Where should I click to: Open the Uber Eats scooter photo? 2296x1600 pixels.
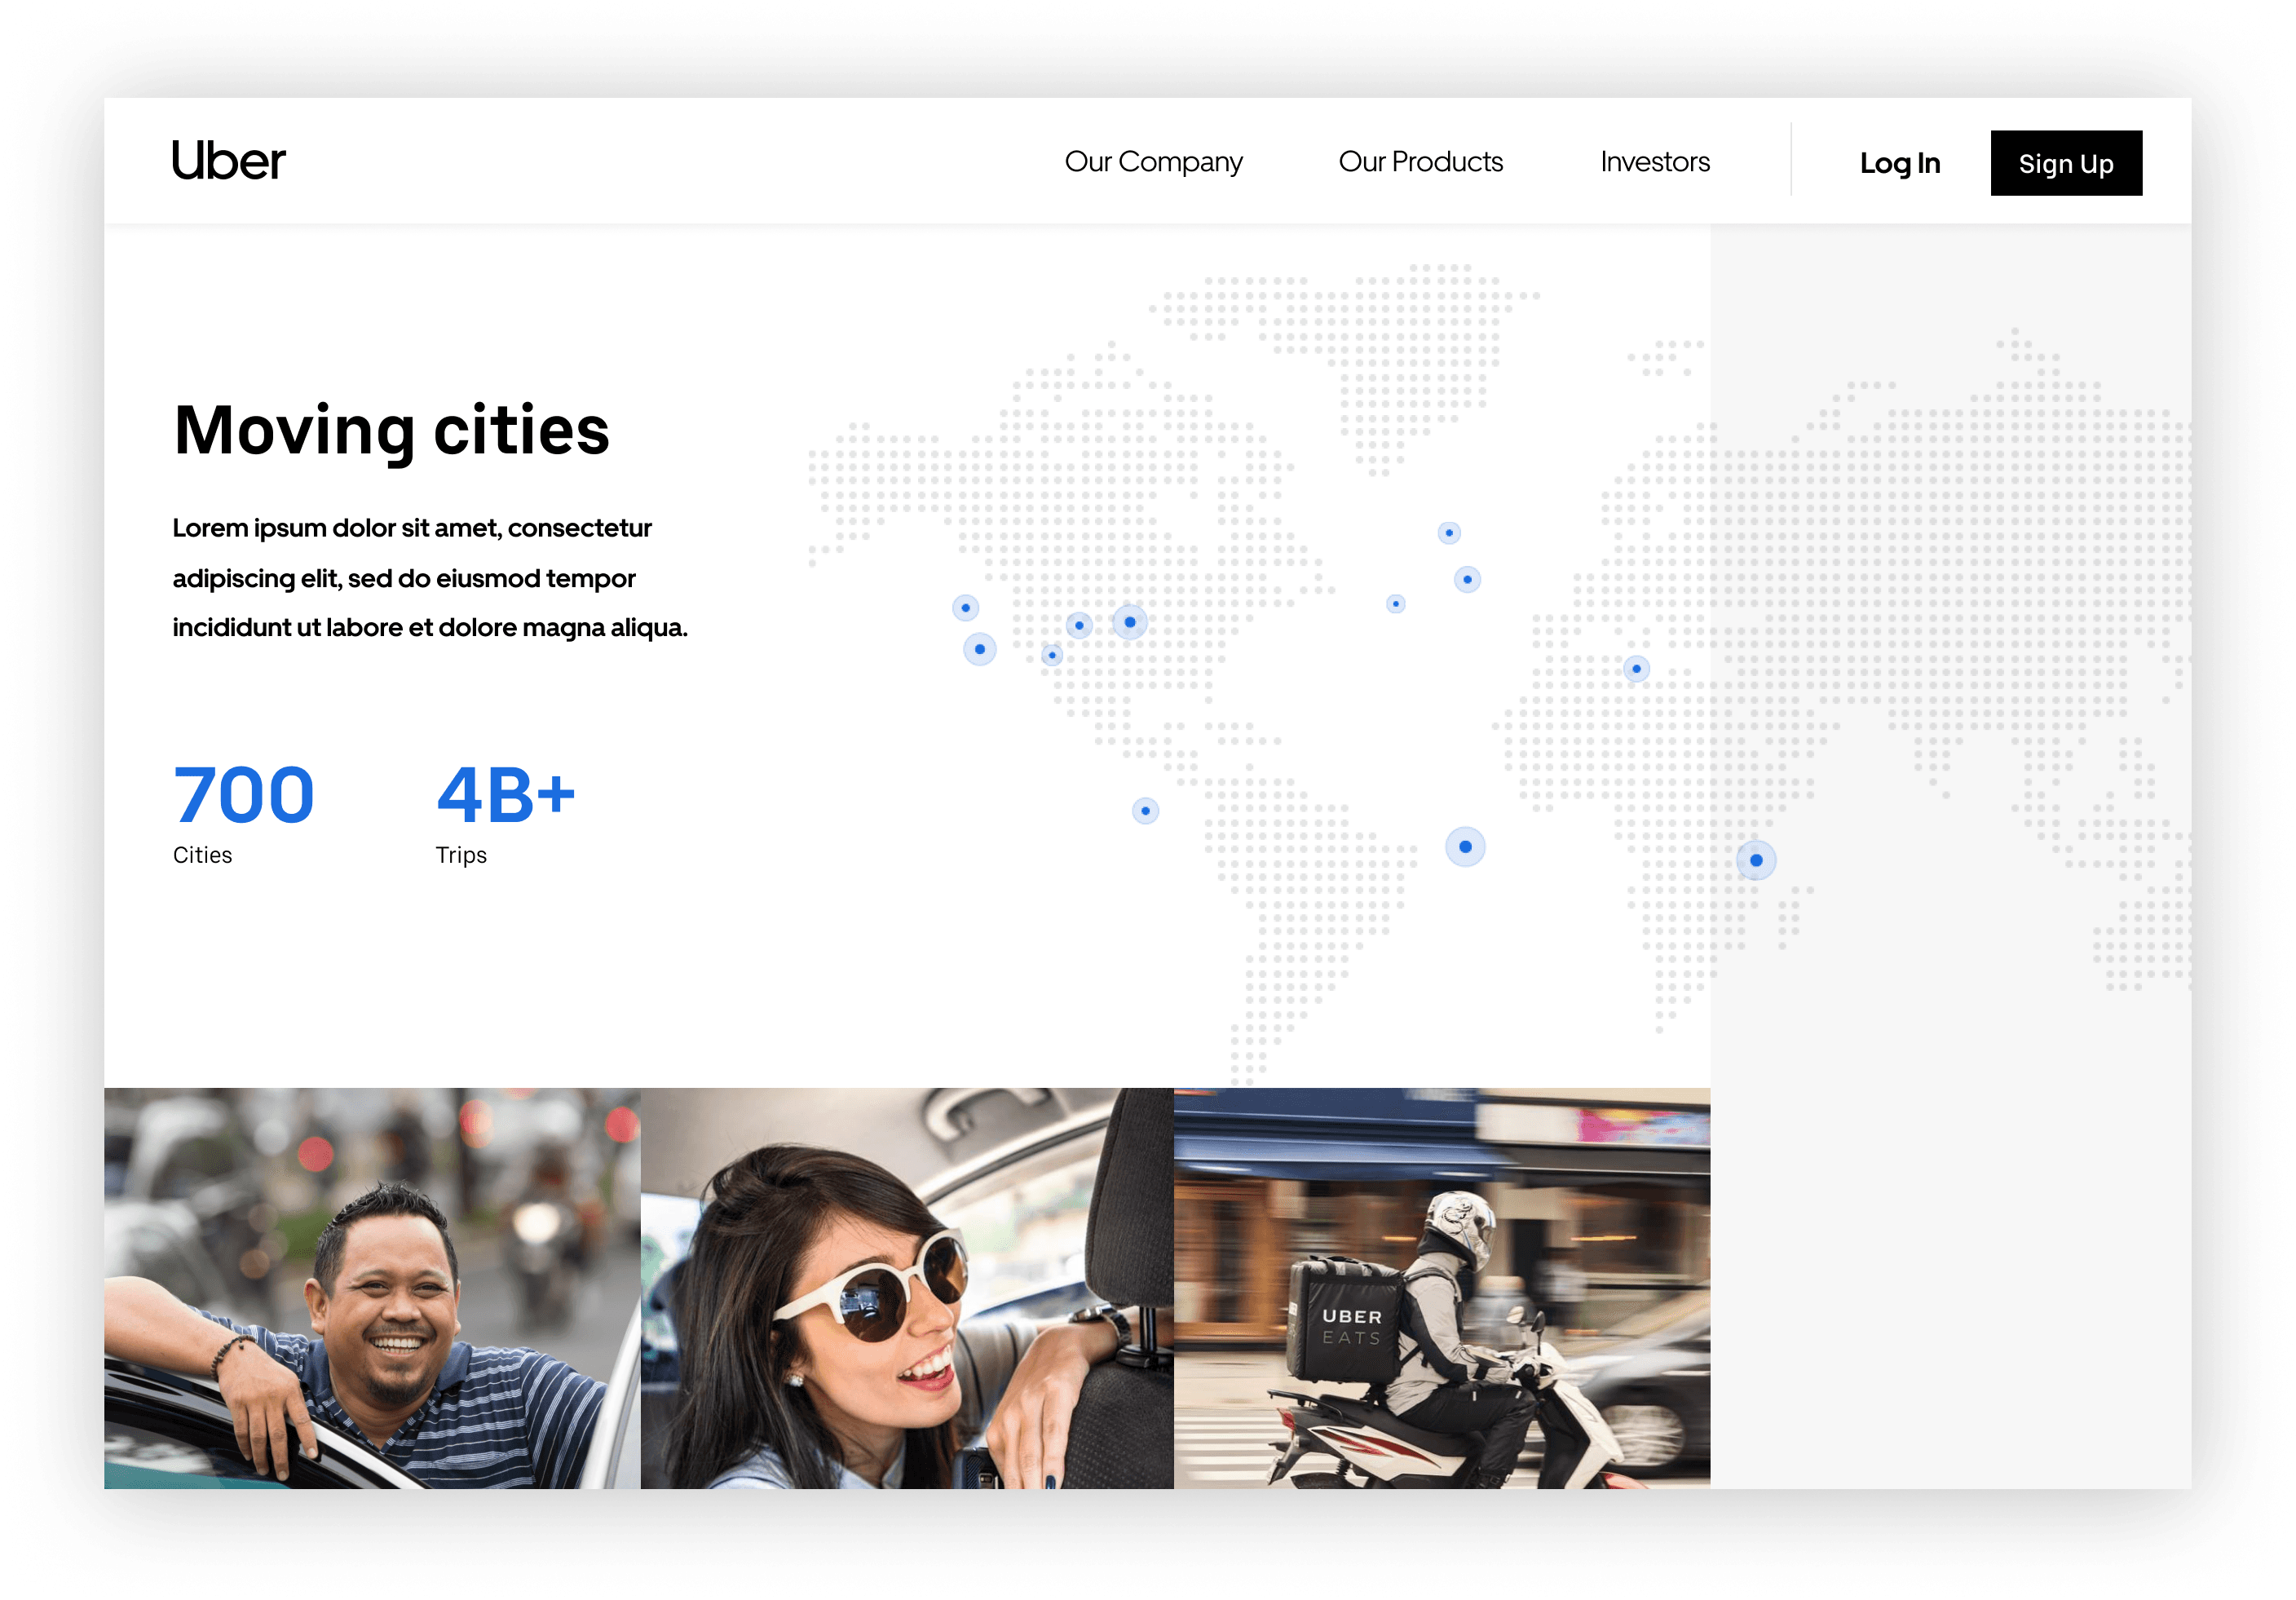click(x=1442, y=1288)
